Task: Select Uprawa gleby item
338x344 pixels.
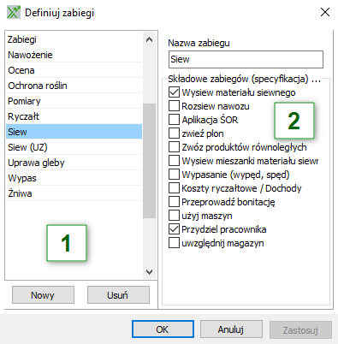Action: tap(74, 163)
